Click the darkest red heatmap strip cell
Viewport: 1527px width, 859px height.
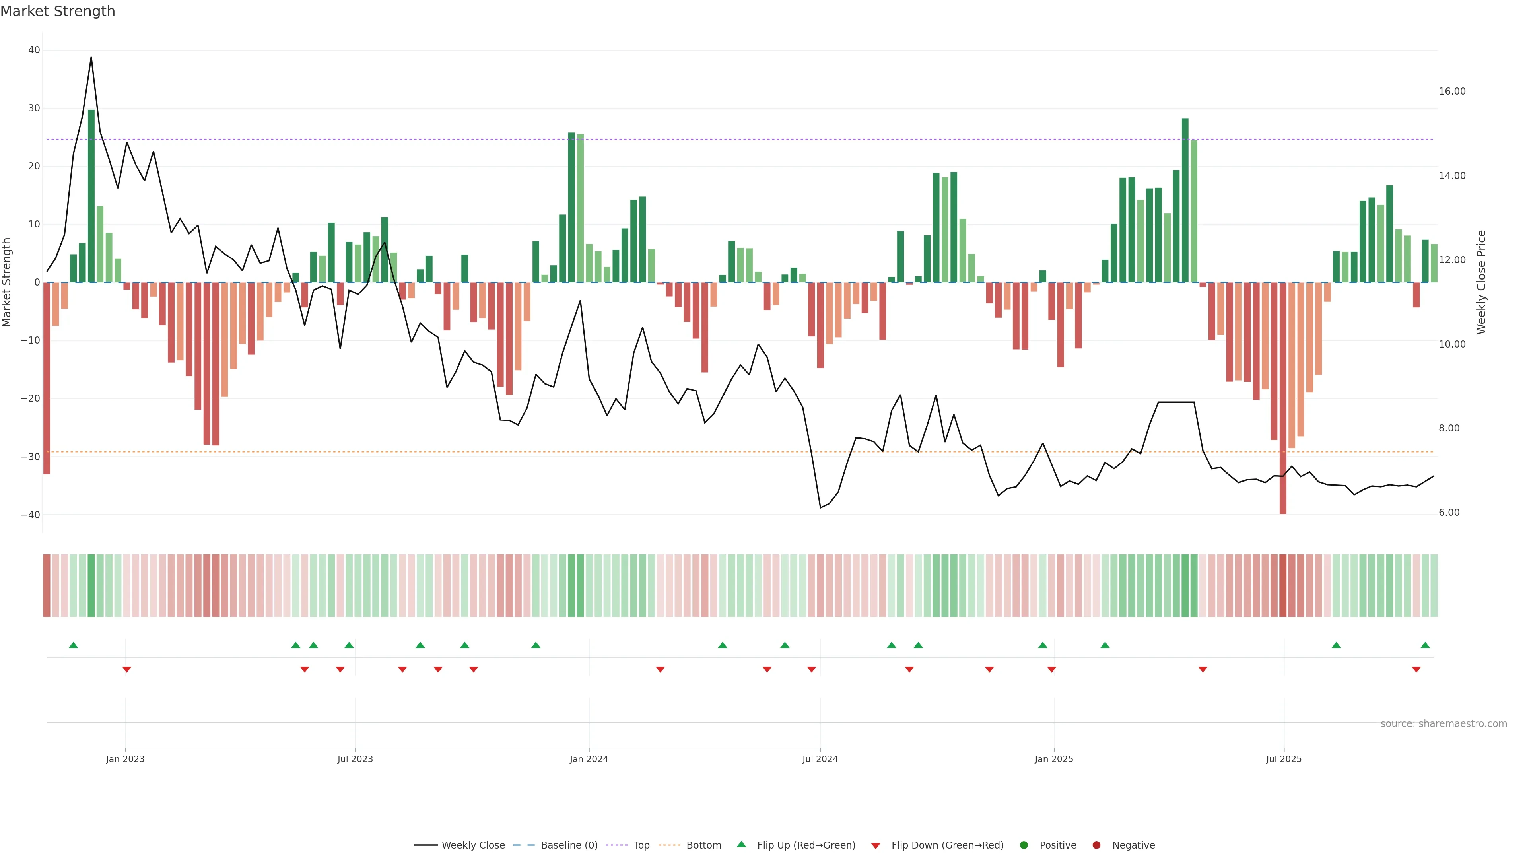pos(1283,585)
